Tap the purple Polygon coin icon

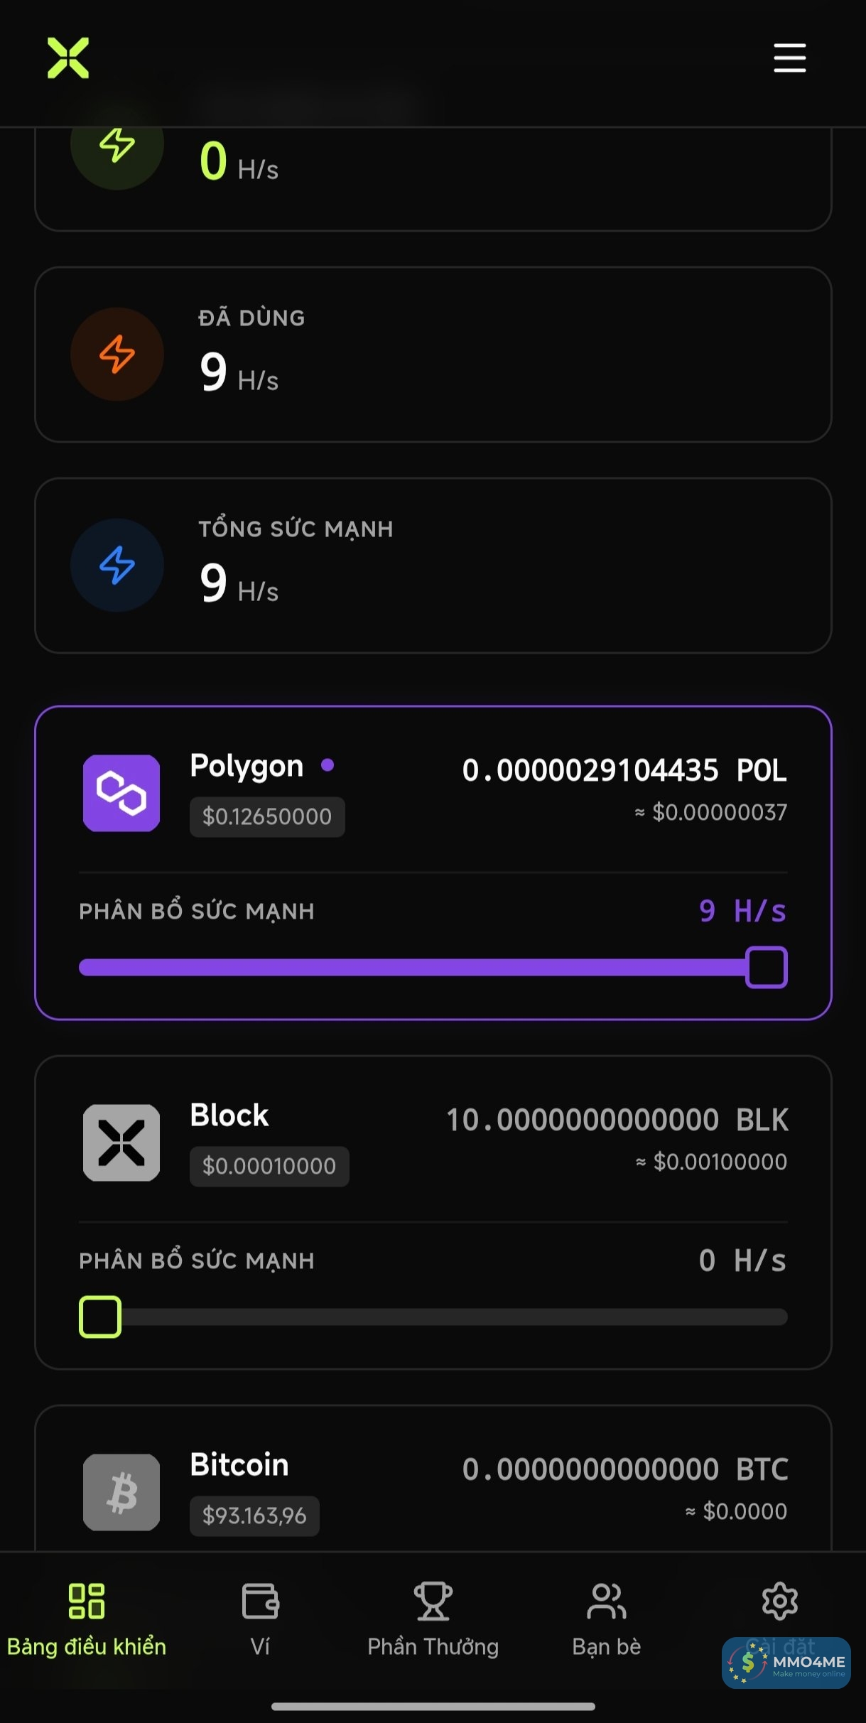(121, 793)
